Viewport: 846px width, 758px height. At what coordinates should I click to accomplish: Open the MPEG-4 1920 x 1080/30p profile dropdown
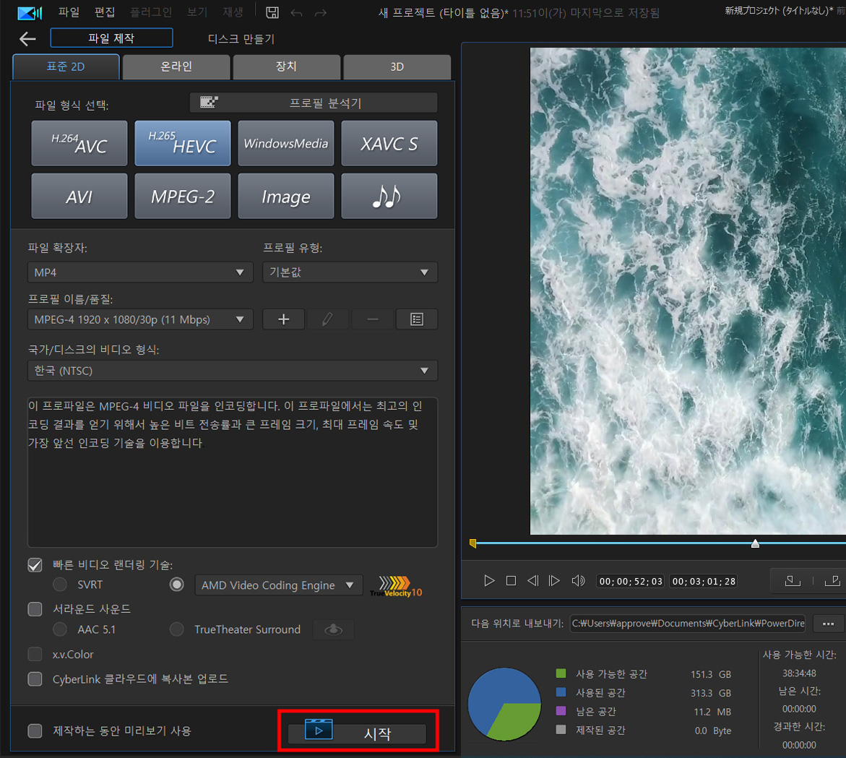(x=140, y=319)
